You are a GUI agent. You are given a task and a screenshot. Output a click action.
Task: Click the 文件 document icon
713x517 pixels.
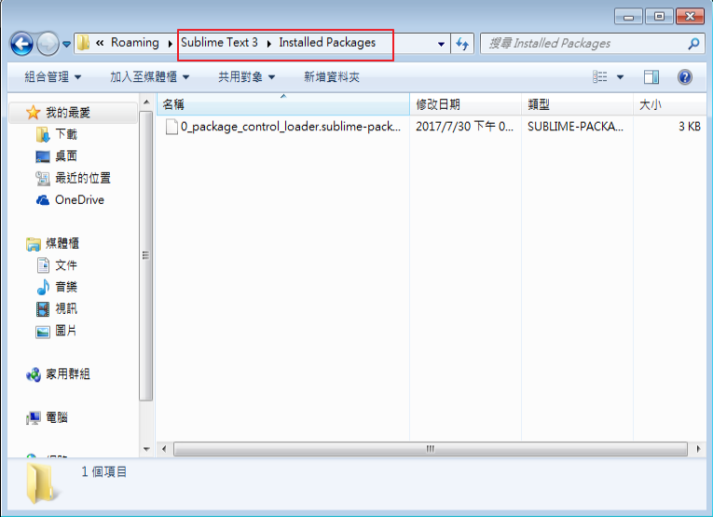[43, 265]
